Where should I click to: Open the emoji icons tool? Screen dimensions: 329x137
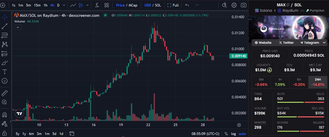tap(5, 81)
